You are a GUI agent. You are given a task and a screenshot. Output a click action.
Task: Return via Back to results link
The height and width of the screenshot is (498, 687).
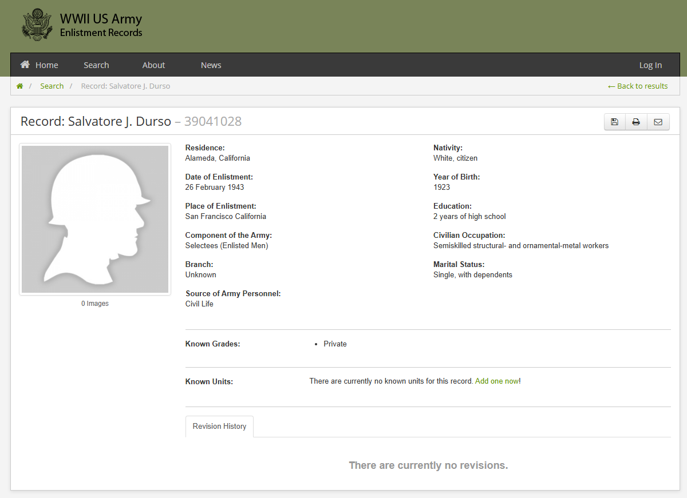[638, 86]
